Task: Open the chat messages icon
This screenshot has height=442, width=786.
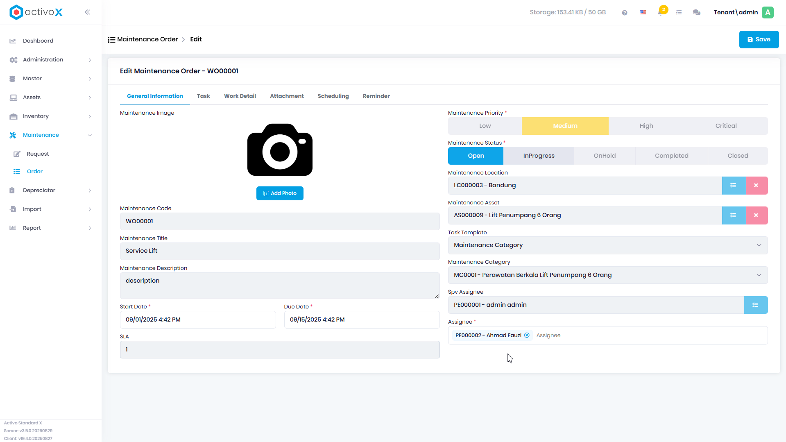Action: pos(697,13)
